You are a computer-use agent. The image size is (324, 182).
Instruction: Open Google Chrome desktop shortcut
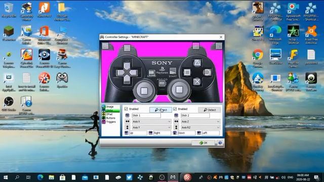258,59
